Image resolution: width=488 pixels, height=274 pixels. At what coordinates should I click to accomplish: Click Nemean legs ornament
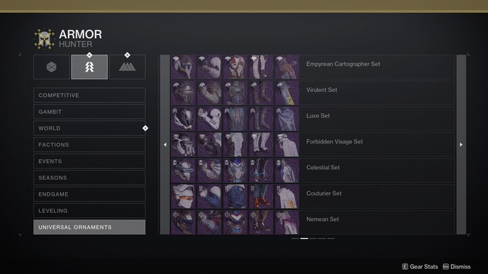point(261,222)
